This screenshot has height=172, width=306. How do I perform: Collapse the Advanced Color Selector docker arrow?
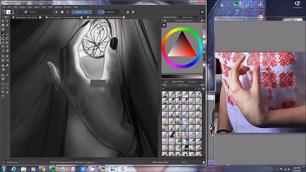tap(163, 21)
